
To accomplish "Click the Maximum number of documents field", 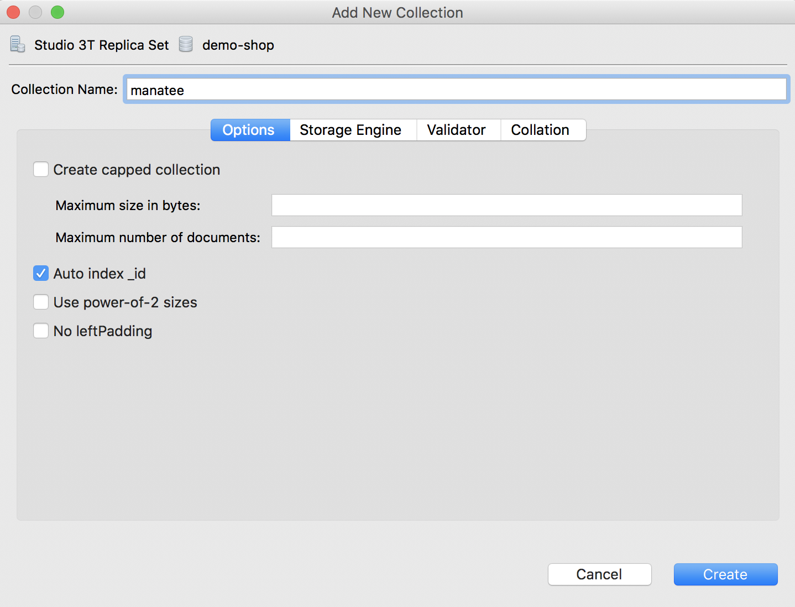I will pos(506,237).
